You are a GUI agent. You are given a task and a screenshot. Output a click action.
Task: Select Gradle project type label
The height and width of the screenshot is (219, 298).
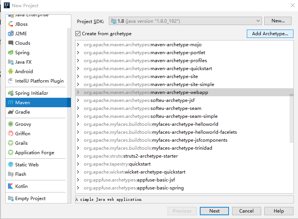click(x=22, y=112)
